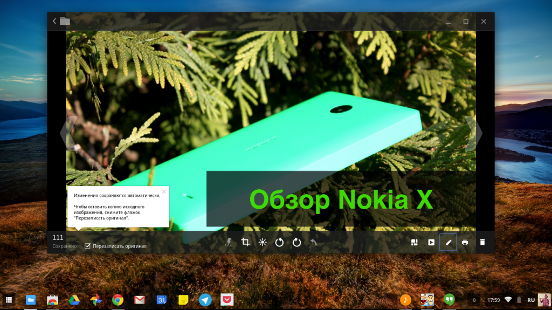Rotate the image clockwise
The width and height of the screenshot is (552, 310).
coord(296,243)
